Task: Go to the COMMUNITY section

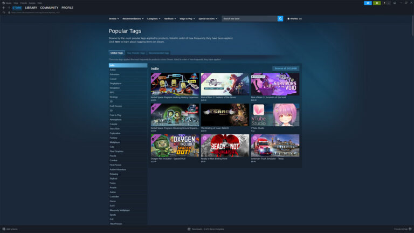Action: click(49, 8)
